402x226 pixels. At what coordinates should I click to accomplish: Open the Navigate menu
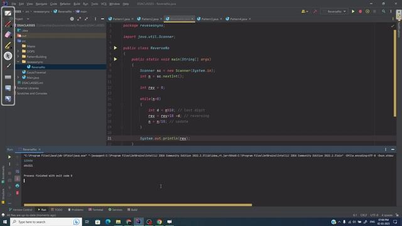[41, 4]
